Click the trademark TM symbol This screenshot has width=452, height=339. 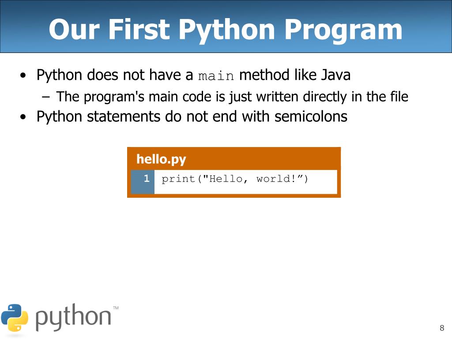116,308
